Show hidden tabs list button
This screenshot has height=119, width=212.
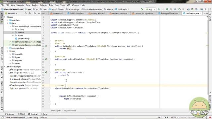(x=206, y=13)
